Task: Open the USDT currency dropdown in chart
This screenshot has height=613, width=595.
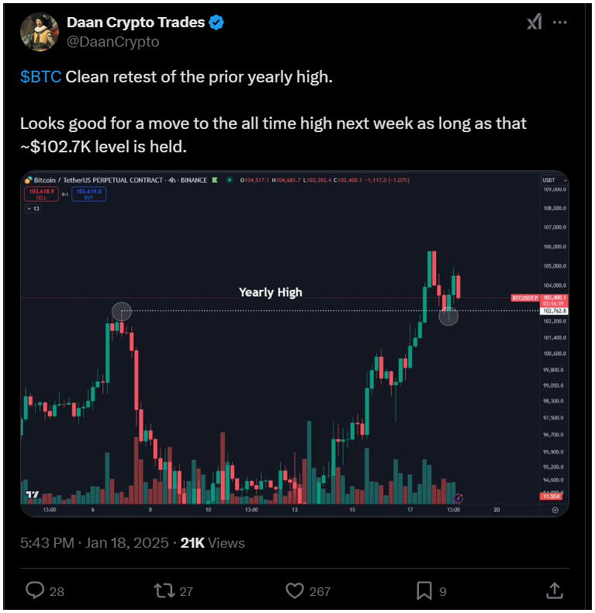Action: click(x=555, y=180)
